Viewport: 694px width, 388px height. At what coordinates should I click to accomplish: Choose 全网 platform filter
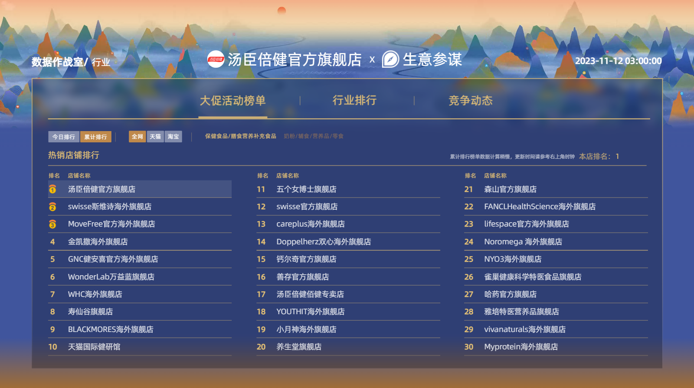pos(137,137)
